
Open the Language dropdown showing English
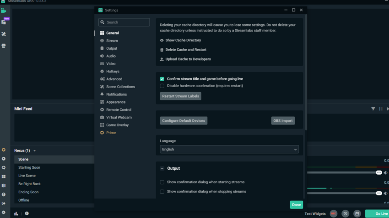tap(229, 149)
